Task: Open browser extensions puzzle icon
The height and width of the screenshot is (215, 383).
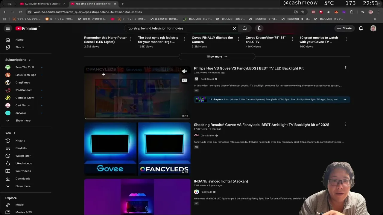Action: [352, 12]
